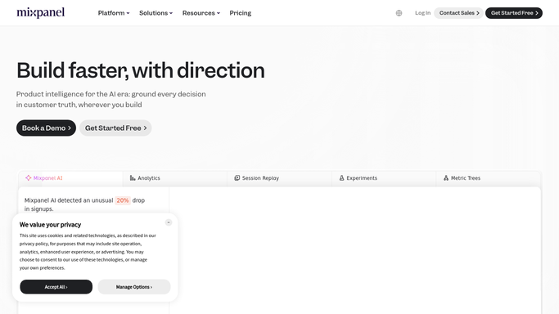The height and width of the screenshot is (314, 559).
Task: Click the Experiments flask icon
Action: click(341, 177)
